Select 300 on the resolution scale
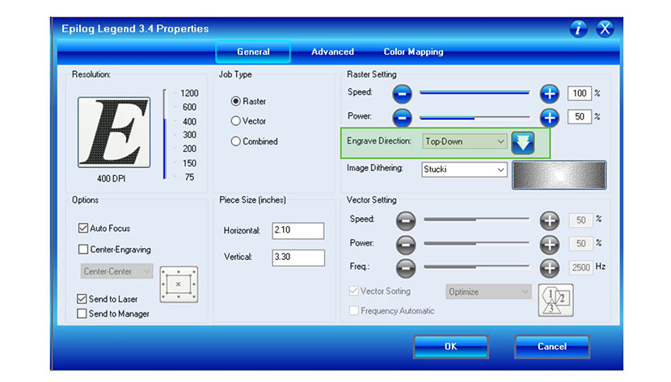This screenshot has width=671, height=382. (x=189, y=135)
